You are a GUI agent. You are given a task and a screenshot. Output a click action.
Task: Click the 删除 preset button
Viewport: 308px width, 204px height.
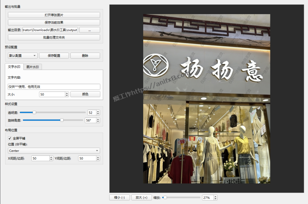[x=85, y=56]
